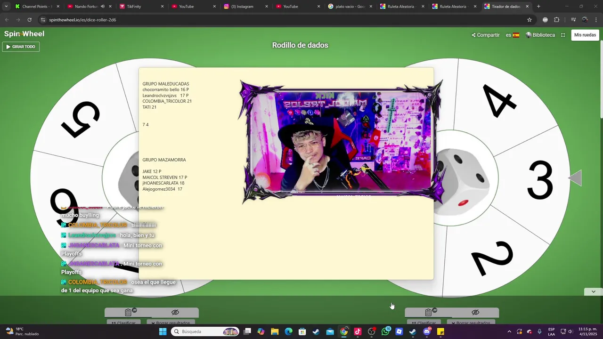Open Task View from taskbar
Image resolution: width=603 pixels, height=339 pixels.
click(x=247, y=331)
